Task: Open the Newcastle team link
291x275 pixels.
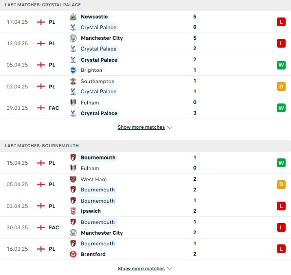Action: tap(94, 17)
